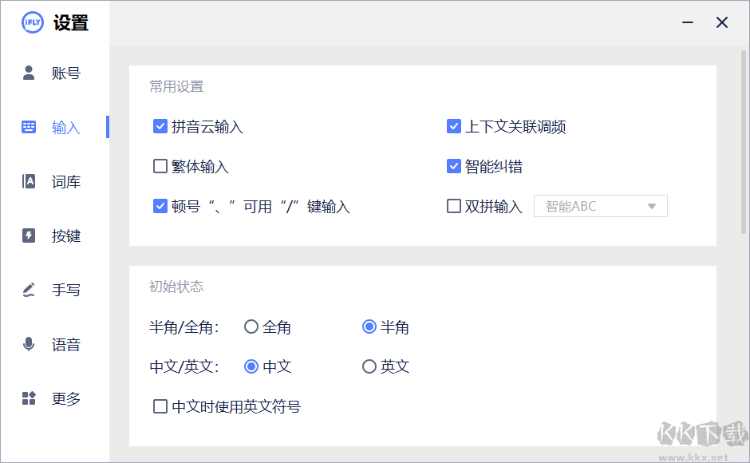The width and height of the screenshot is (750, 463).
Task: Select the 输入 keyboard icon in sidebar
Action: [x=29, y=127]
